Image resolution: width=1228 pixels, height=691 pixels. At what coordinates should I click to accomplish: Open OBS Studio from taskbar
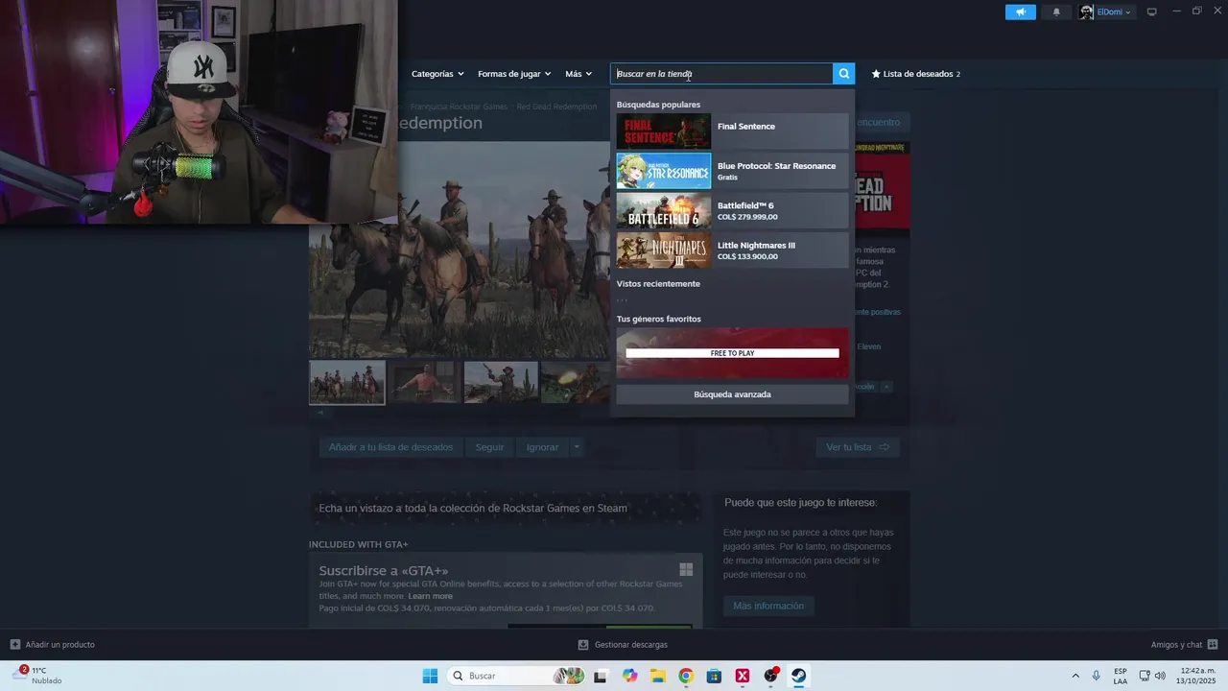coord(770,676)
